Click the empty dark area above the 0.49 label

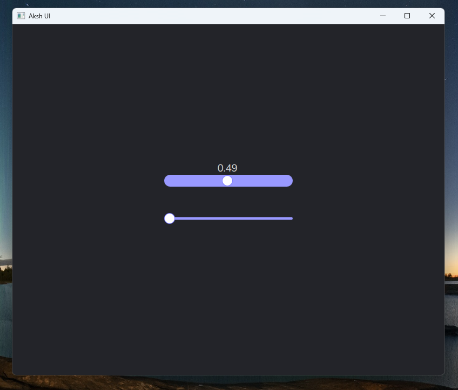click(227, 108)
